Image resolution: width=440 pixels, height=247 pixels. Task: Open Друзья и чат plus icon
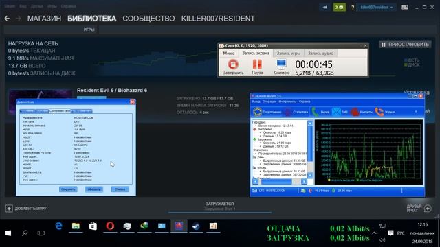click(428, 209)
